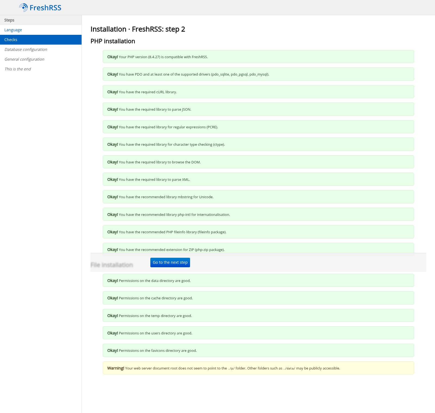Click the users directory permissions message

258,333
